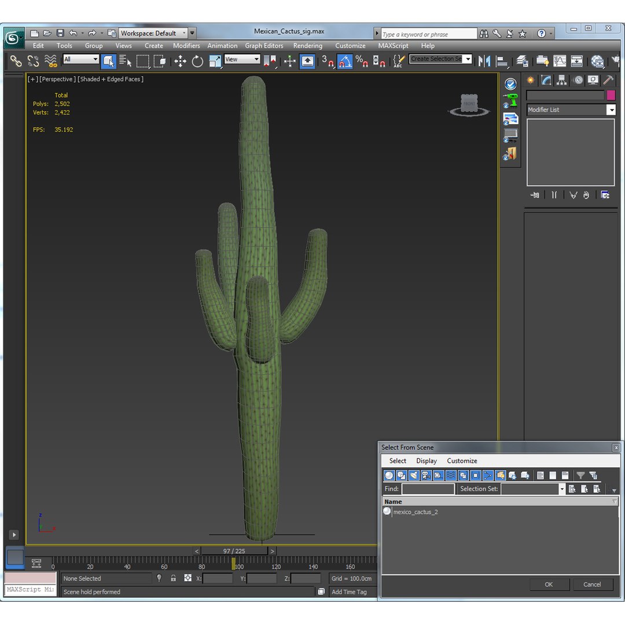Open the Graph Editors menu
Viewport: 625px width, 625px height.
click(264, 46)
